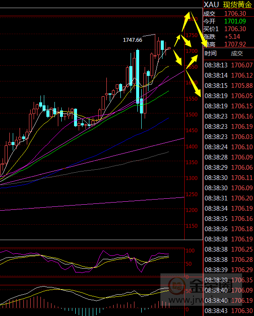Select the tick row priced 1706.25
254x316 pixels.
point(228,249)
